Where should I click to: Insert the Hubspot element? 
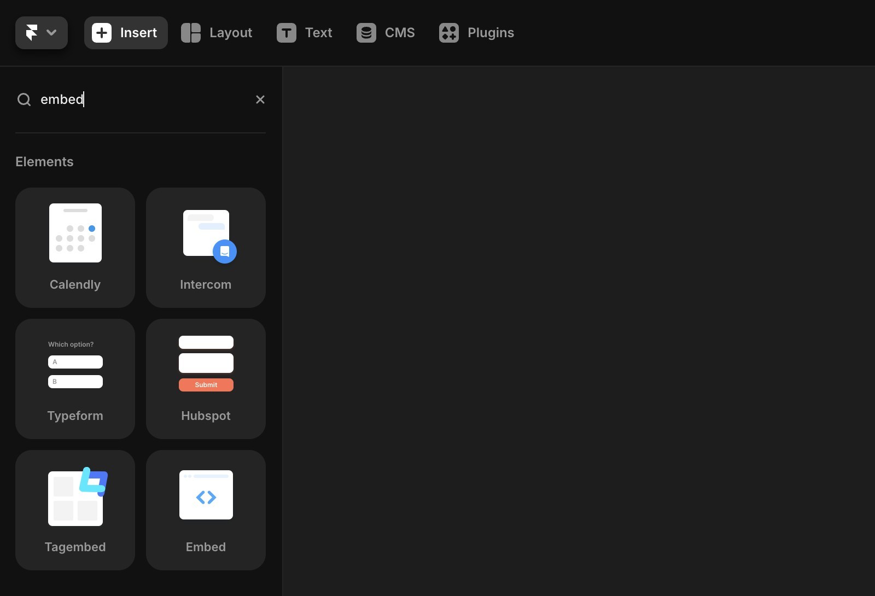point(206,379)
